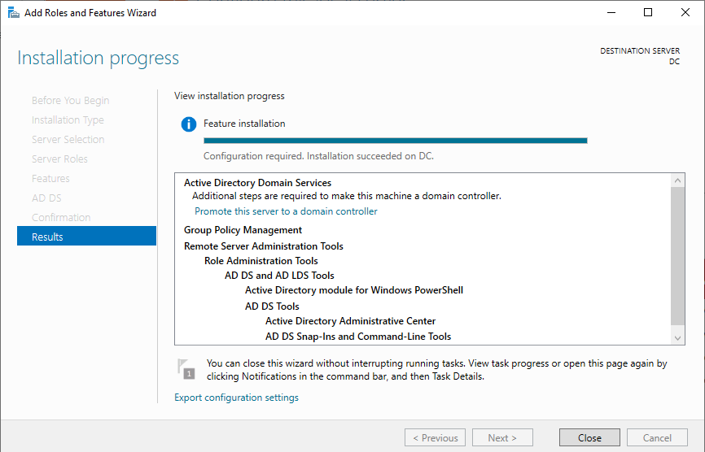Select the Installation Type step in sidebar
705x452 pixels.
tap(68, 120)
